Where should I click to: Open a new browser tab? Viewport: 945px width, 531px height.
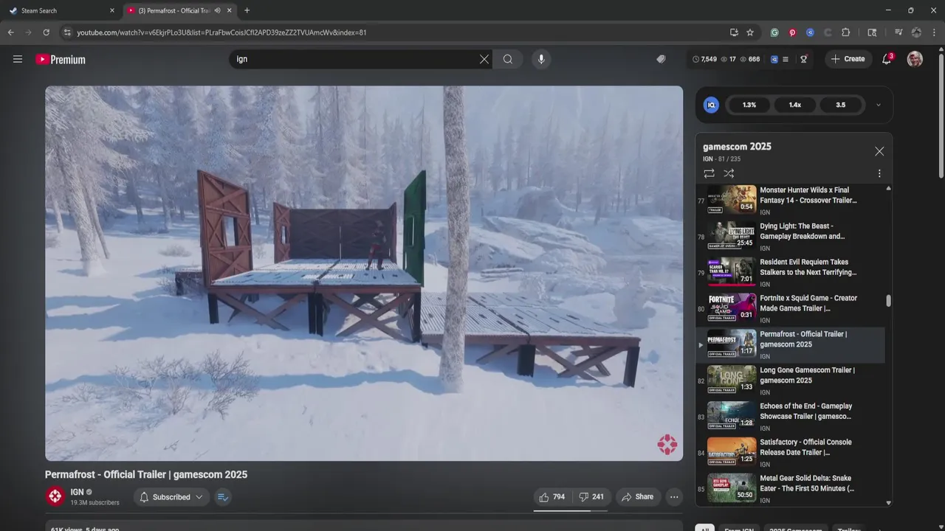247,10
